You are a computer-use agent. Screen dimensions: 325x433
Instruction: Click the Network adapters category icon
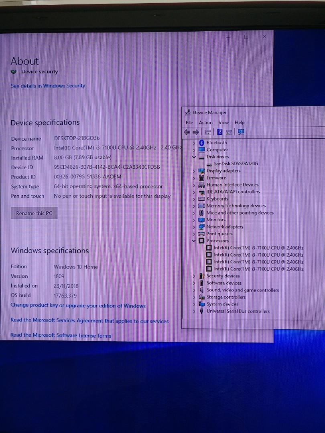[201, 227]
